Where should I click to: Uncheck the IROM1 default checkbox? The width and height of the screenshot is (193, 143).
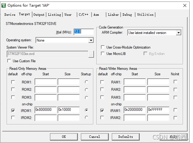tap(13, 111)
